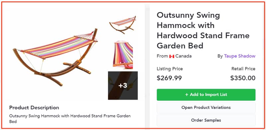Click the "From" origin label
This screenshot has height=130, width=266.
point(162,56)
